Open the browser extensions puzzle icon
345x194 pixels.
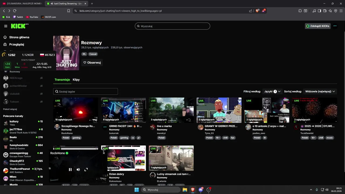[x=300, y=11]
